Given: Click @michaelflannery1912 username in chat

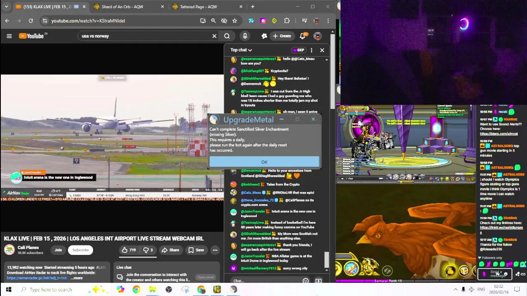Looking at the screenshot, I should pos(258,268).
